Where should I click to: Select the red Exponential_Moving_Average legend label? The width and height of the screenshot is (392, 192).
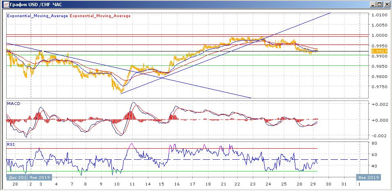100,16
